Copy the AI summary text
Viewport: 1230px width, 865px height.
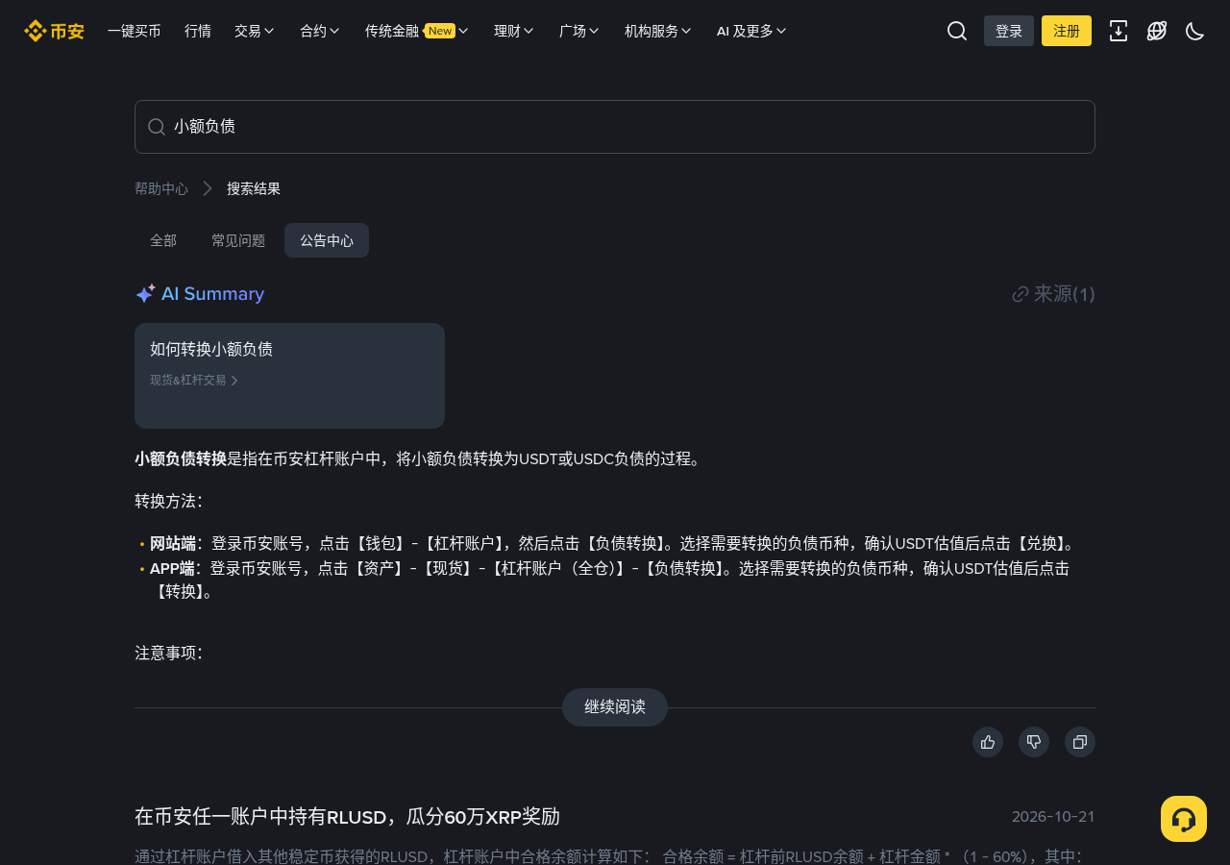tap(1080, 742)
